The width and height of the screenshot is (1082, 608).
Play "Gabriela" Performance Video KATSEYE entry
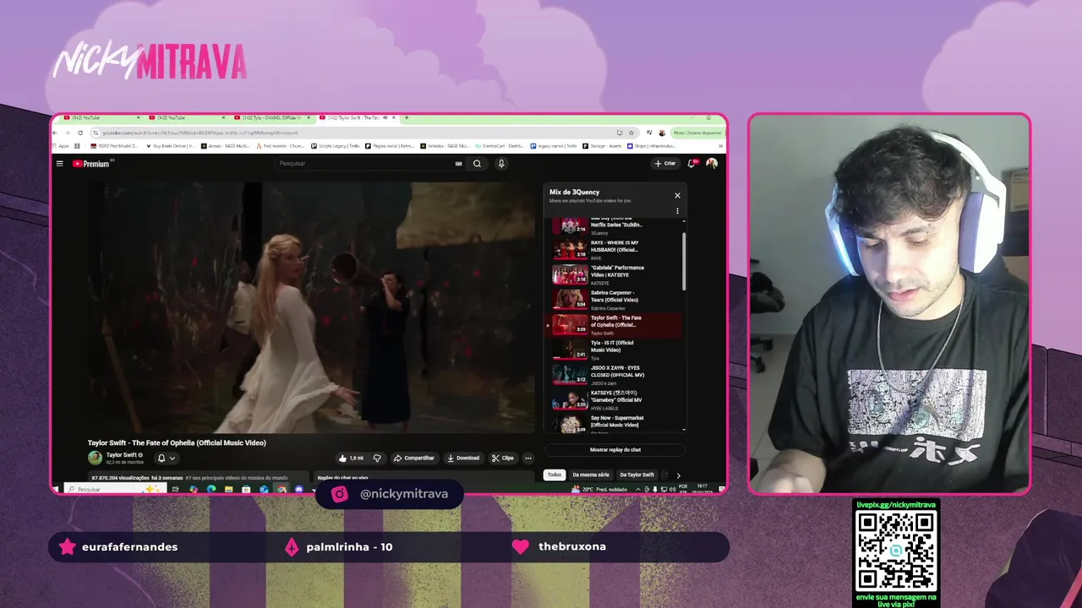615,274
